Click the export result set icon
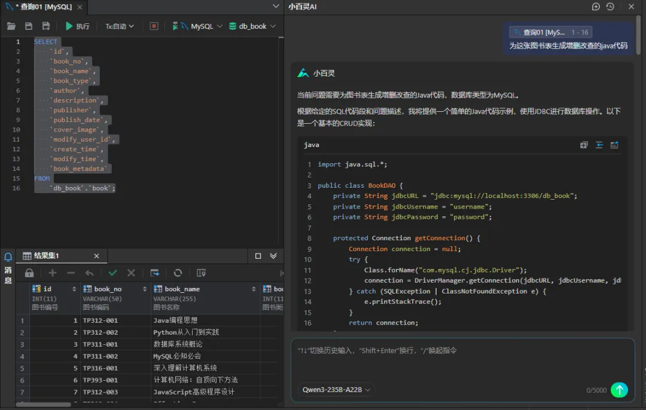Viewport: 646px width, 410px height. click(155, 273)
